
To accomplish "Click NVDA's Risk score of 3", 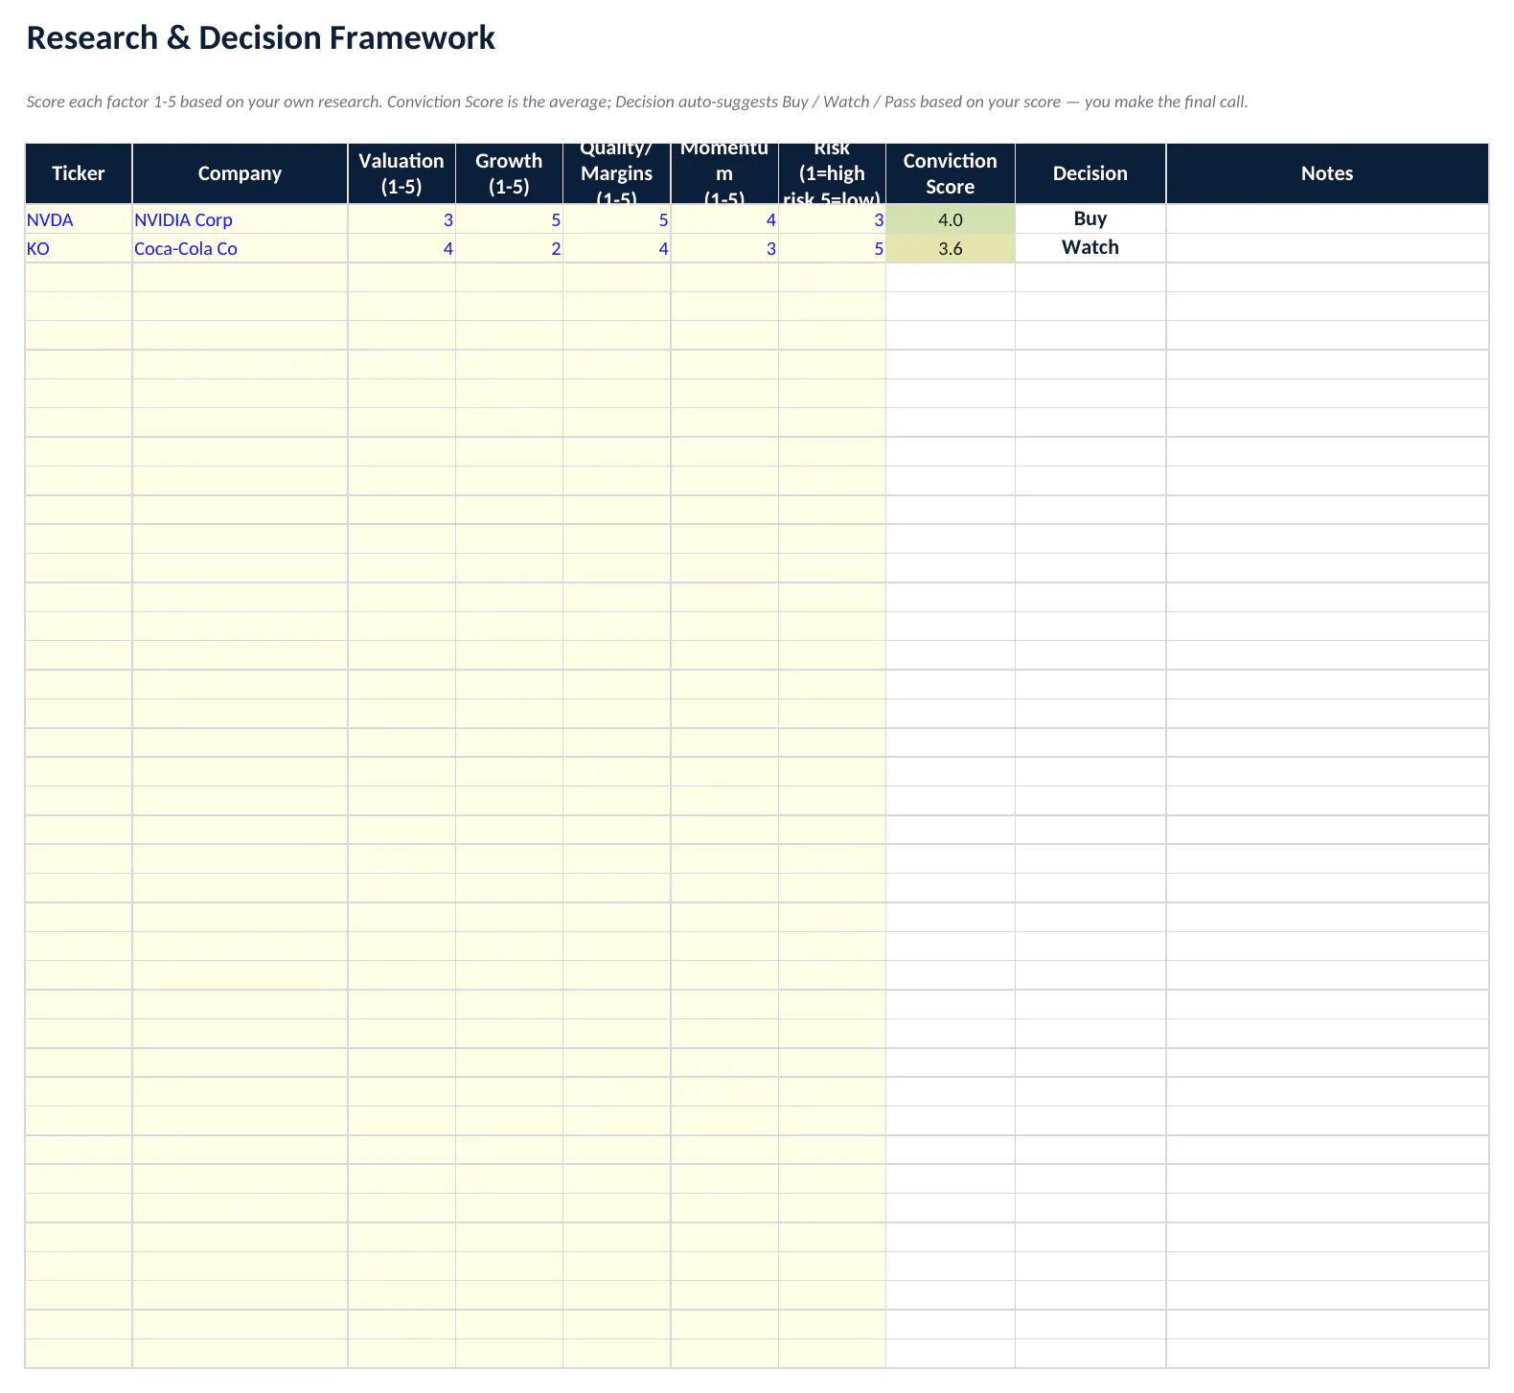I will pyautogui.click(x=833, y=219).
